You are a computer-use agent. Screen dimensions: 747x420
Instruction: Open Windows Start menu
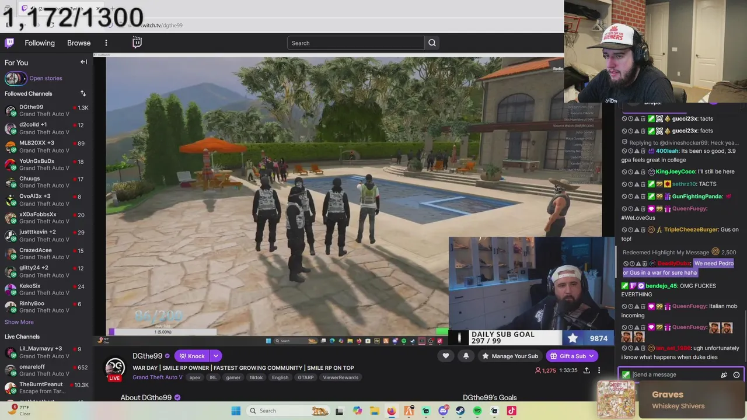coord(236,411)
